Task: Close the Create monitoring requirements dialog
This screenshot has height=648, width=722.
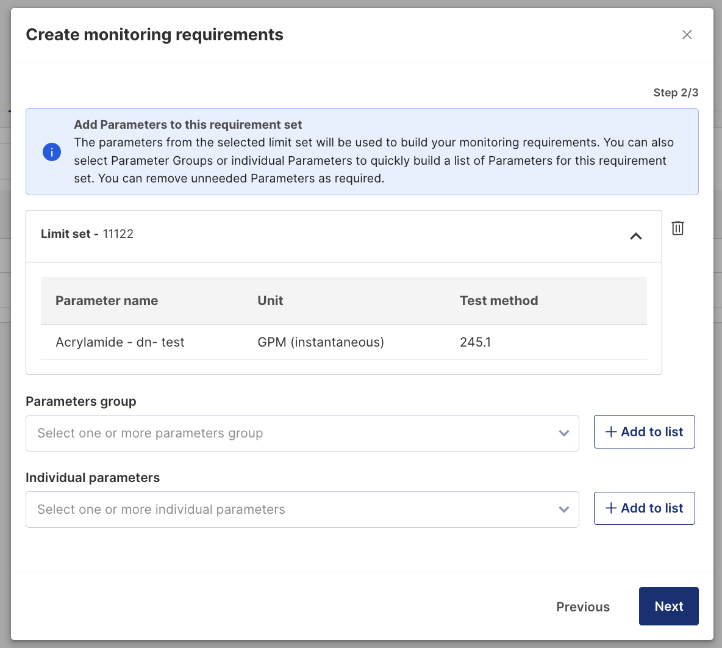Action: click(x=687, y=35)
